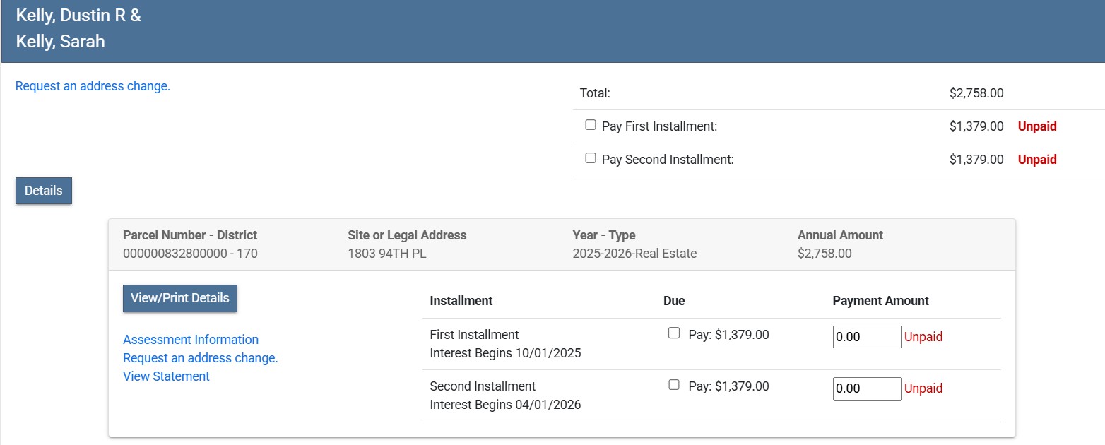Click the top Request an address change link

tap(93, 86)
